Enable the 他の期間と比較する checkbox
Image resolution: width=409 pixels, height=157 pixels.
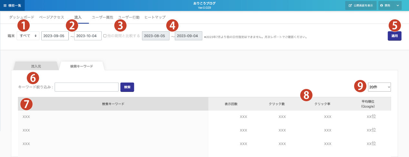click(x=105, y=36)
